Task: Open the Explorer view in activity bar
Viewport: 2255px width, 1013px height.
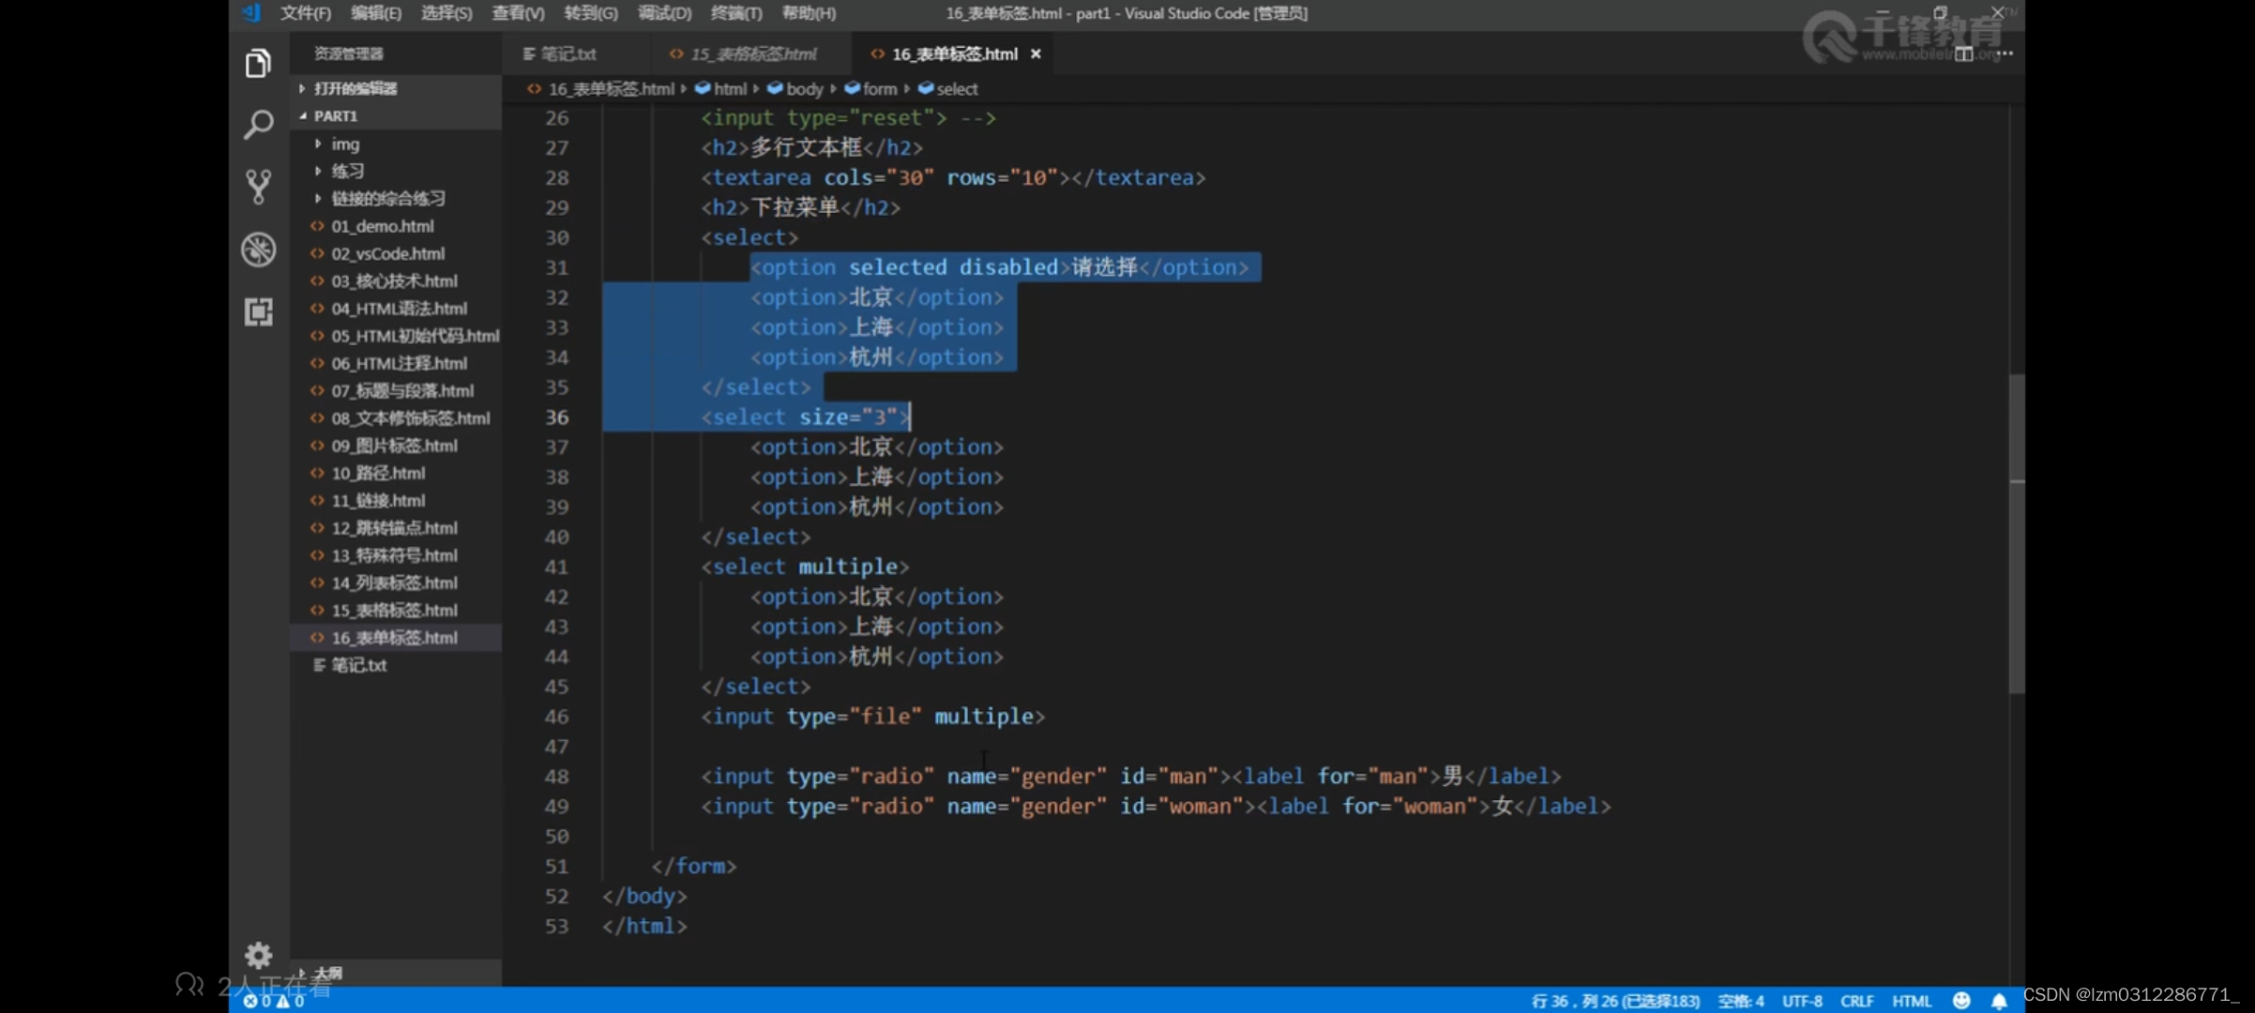Action: click(258, 63)
